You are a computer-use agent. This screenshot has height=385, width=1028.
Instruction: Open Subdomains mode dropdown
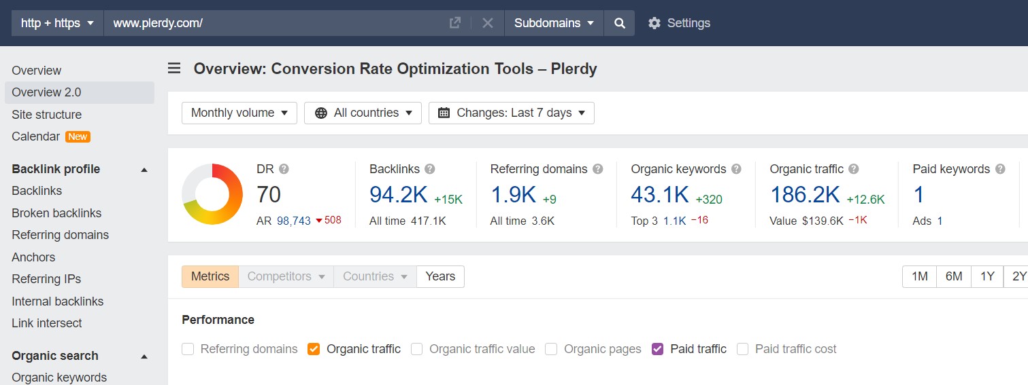point(554,23)
